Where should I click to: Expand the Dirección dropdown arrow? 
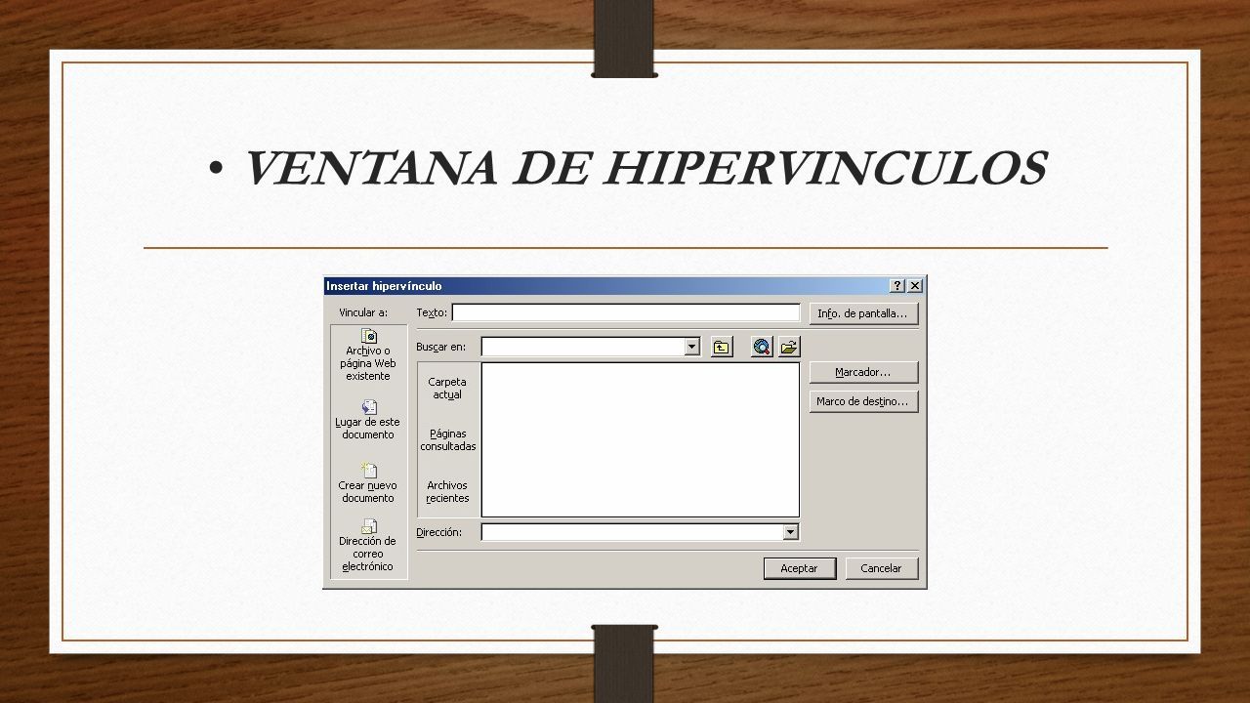(791, 532)
